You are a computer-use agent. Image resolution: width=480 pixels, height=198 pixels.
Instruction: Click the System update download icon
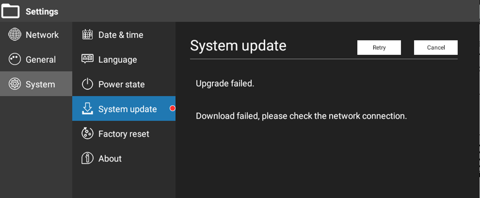tap(87, 109)
